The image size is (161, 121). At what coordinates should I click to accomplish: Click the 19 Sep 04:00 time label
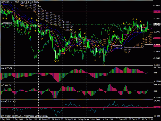coord(45,119)
